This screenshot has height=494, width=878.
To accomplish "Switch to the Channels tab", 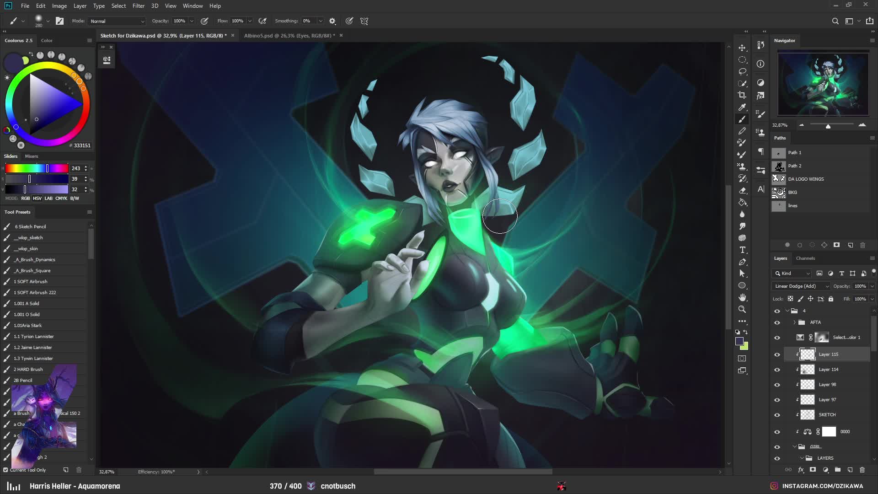I will 805,258.
